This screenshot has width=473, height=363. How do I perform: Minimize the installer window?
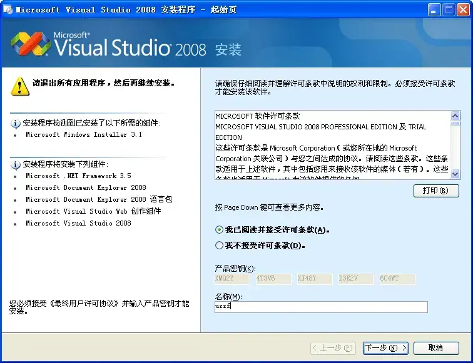[x=434, y=9]
